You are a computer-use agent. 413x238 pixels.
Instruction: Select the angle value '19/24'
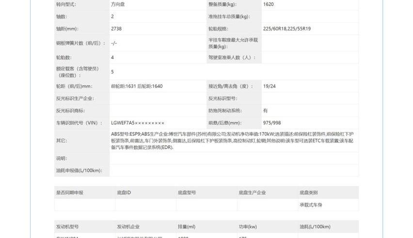269,86
